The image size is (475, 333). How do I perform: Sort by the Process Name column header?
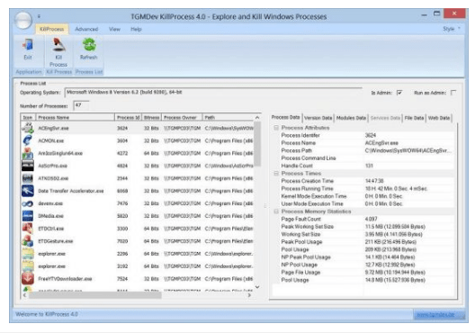click(76, 117)
